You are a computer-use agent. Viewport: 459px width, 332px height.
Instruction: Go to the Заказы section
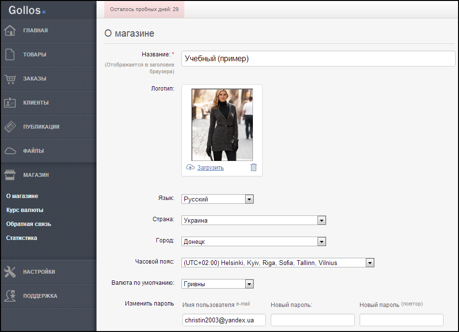(35, 79)
